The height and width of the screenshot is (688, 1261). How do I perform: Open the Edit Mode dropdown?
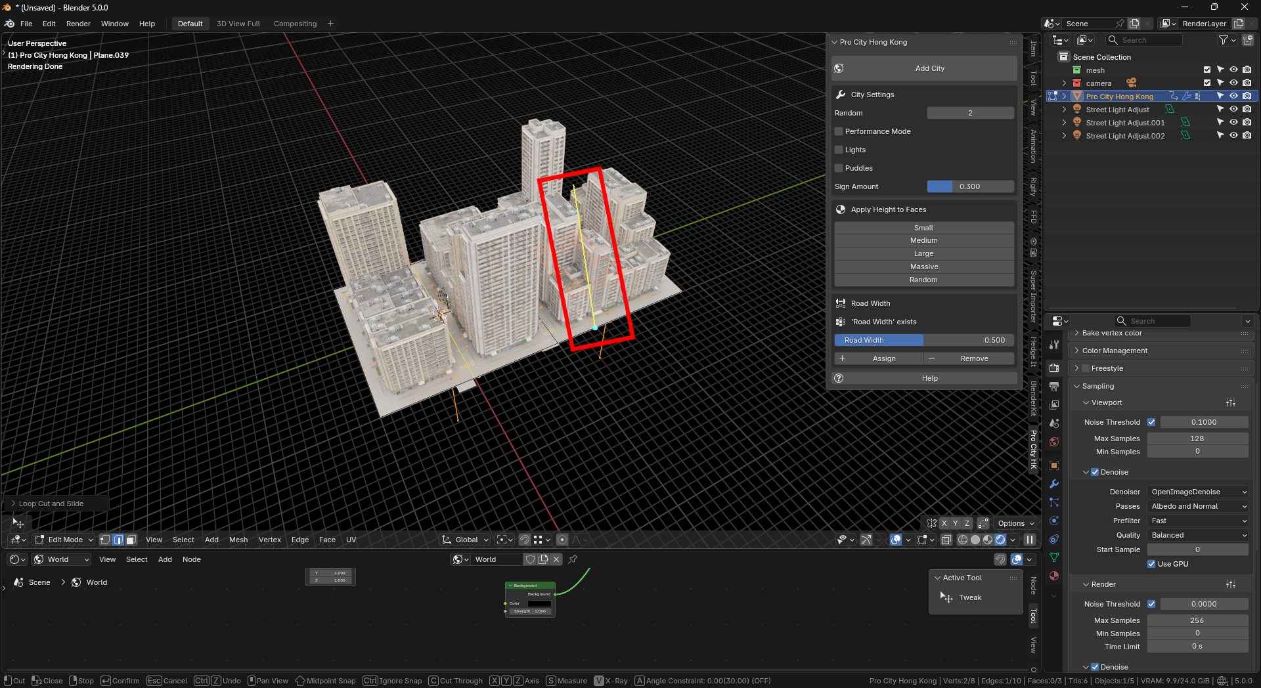coord(64,540)
